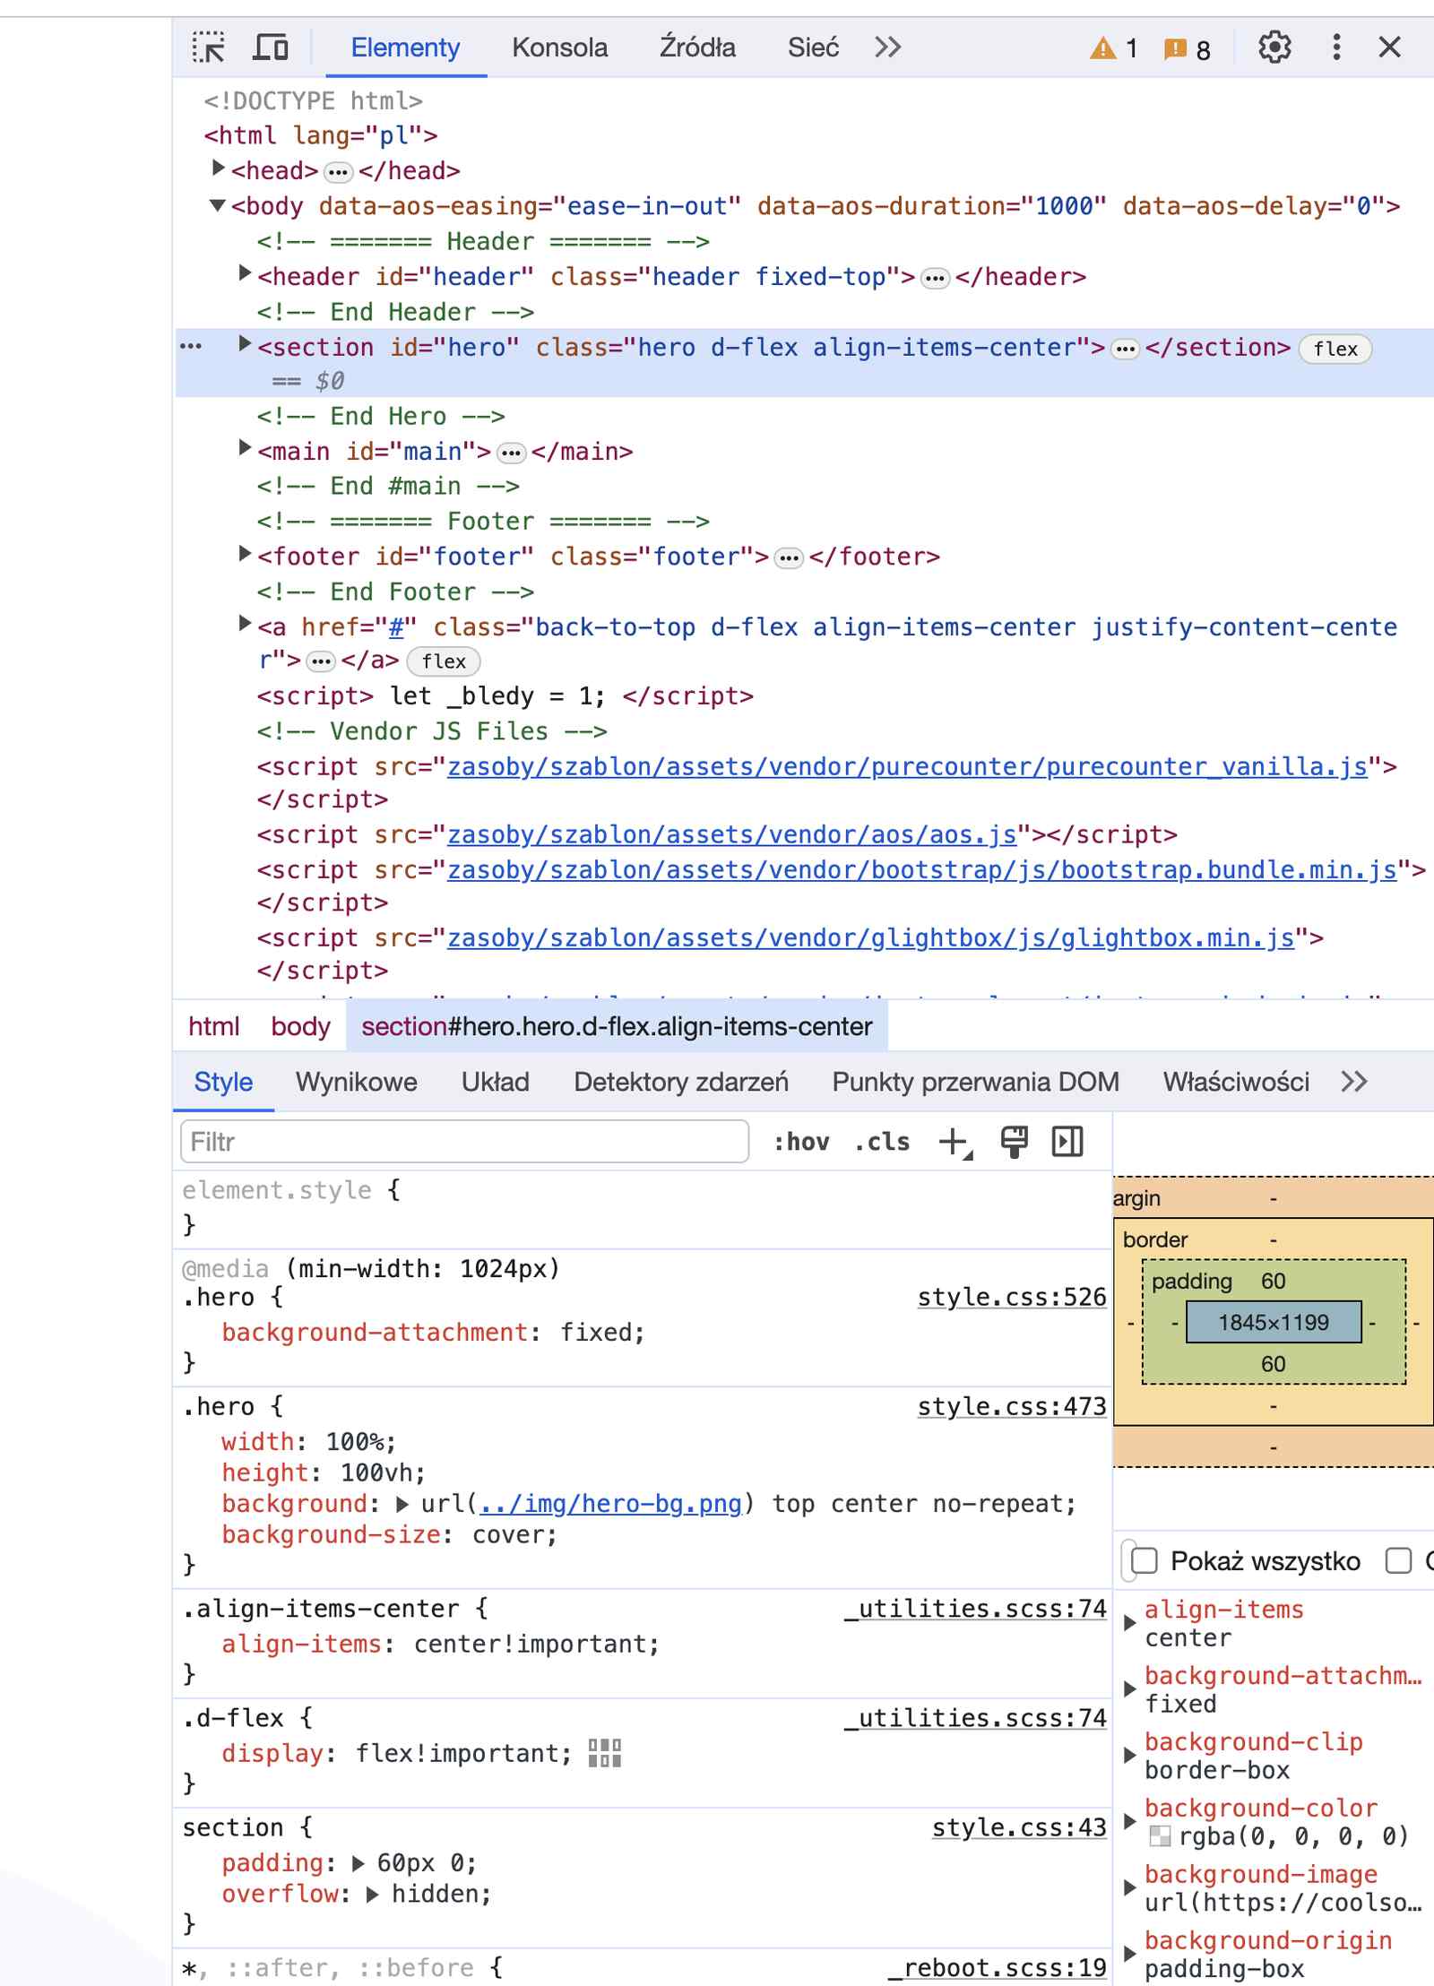Open Detektory zdarzeń subtab

pyautogui.click(x=681, y=1082)
